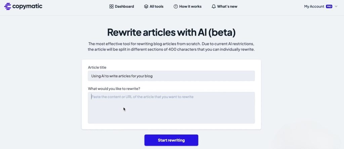344x149 pixels.
Task: Click the 'Rewrite articles with AI (beta)' heading
Action: click(171, 33)
